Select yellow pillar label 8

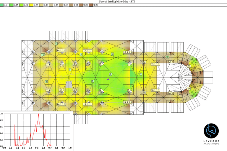pos(87,90)
